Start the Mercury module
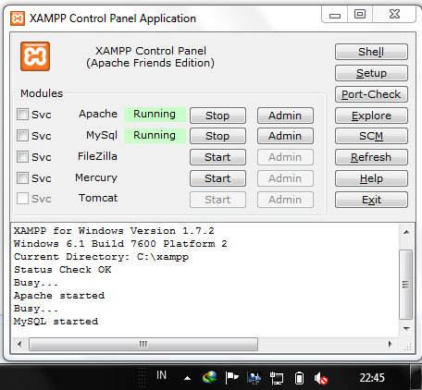422x390 pixels. pyautogui.click(x=217, y=178)
